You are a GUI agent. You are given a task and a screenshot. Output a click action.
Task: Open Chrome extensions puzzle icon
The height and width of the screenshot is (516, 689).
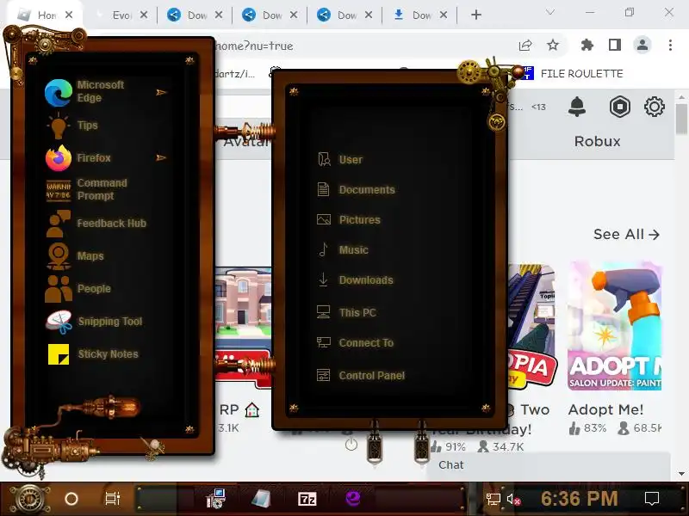point(587,45)
